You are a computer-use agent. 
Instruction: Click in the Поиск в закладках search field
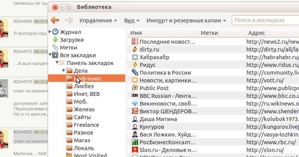click(265, 20)
